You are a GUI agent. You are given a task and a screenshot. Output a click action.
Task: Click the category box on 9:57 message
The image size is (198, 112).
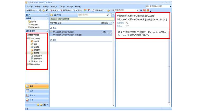[x=108, y=33]
